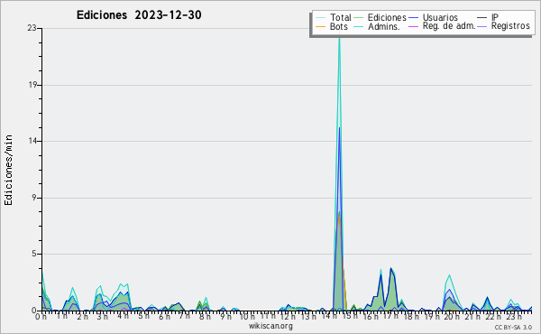Screen dimensions: 541x334
Task: Click the 'Bots' legend label
Action: [338, 26]
